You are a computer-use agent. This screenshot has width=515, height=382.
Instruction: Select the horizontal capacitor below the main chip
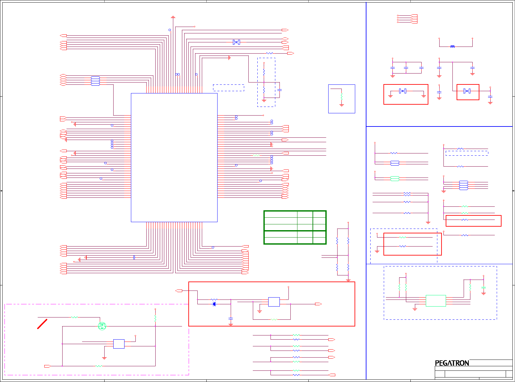(x=134, y=257)
